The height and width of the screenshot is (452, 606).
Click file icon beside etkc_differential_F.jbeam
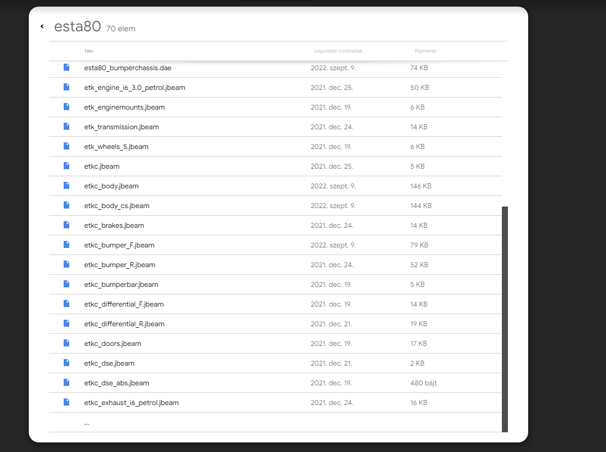[x=66, y=304]
